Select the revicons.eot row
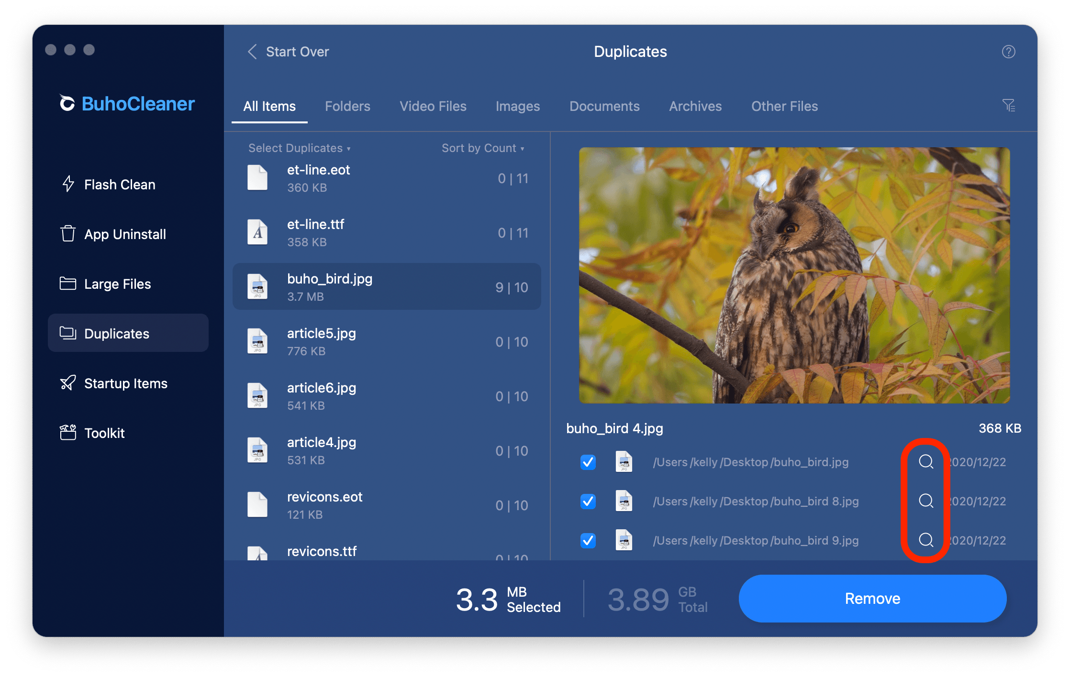The height and width of the screenshot is (677, 1070). click(x=387, y=505)
